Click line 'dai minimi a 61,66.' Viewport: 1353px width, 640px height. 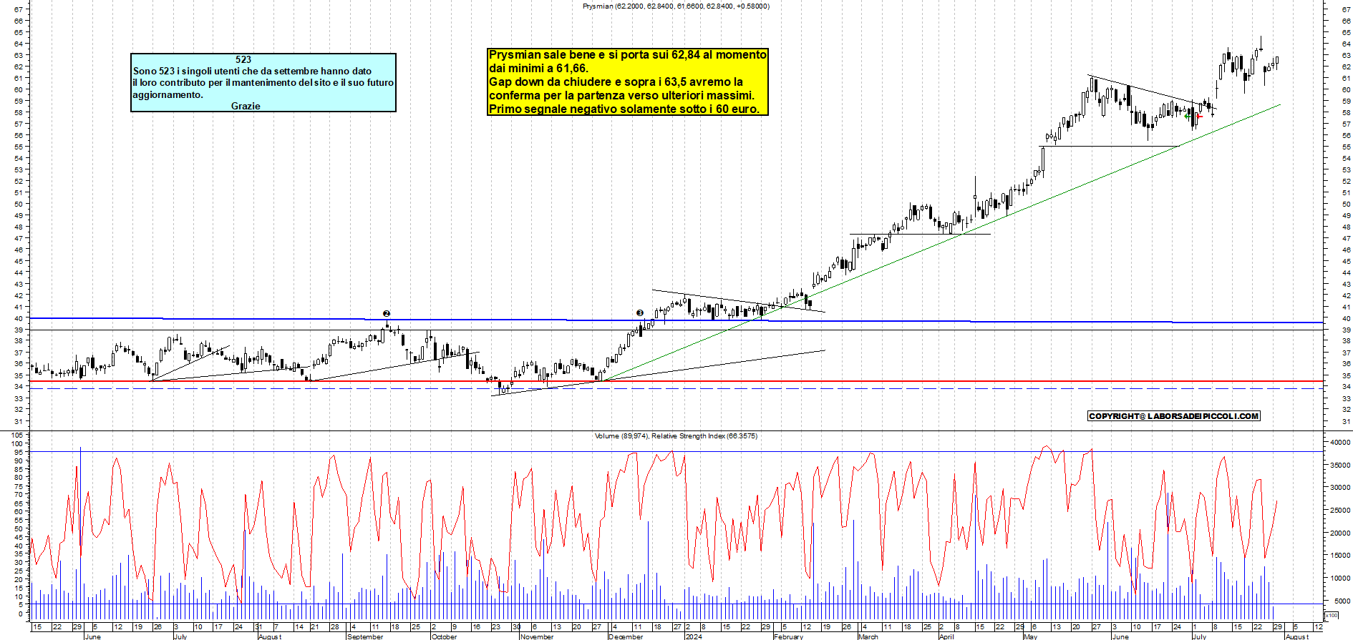click(x=538, y=68)
